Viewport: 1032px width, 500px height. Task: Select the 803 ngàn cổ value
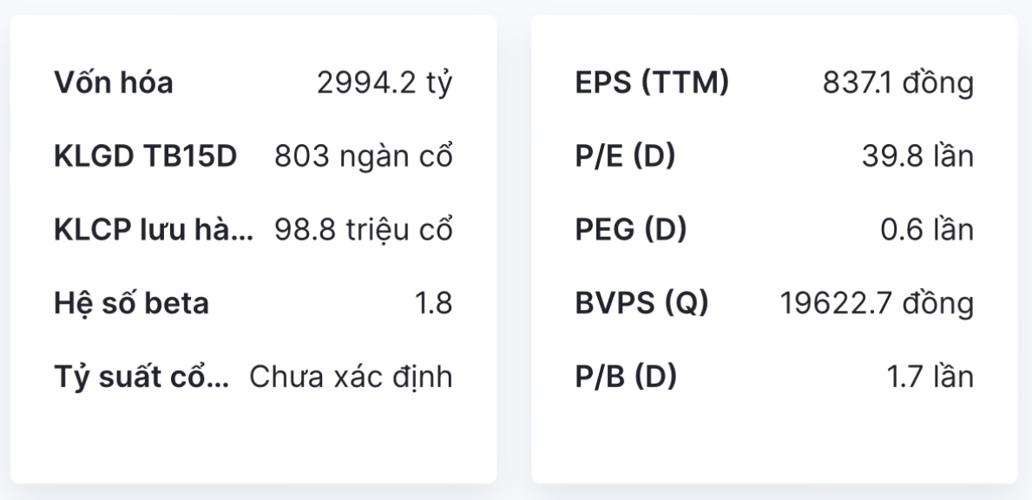click(x=363, y=157)
